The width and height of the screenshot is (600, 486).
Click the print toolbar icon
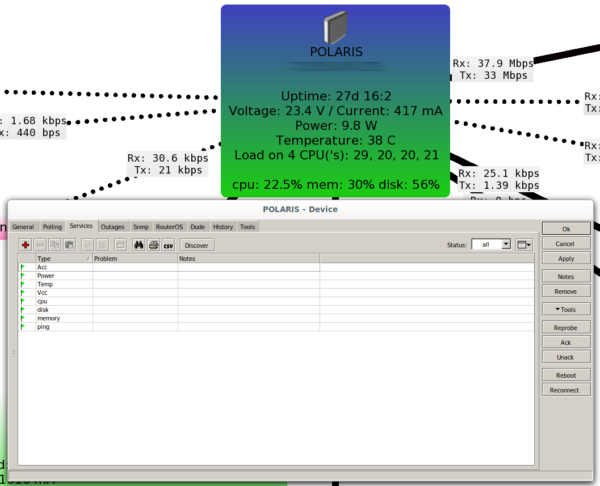(153, 245)
